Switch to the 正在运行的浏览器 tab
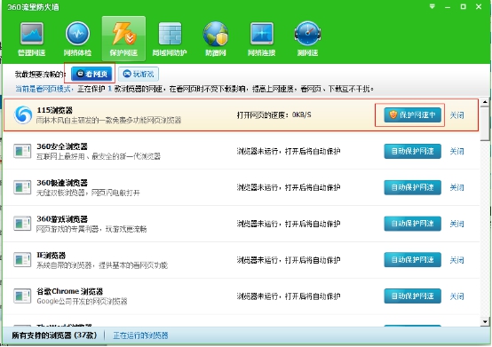492x347 pixels. (140, 335)
